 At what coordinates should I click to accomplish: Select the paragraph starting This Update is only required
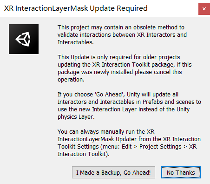125,68
